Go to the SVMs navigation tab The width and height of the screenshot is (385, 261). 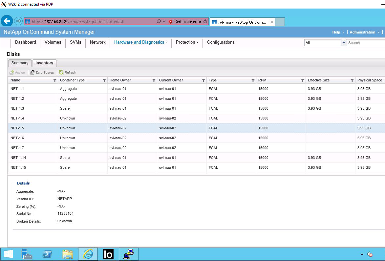pyautogui.click(x=75, y=42)
